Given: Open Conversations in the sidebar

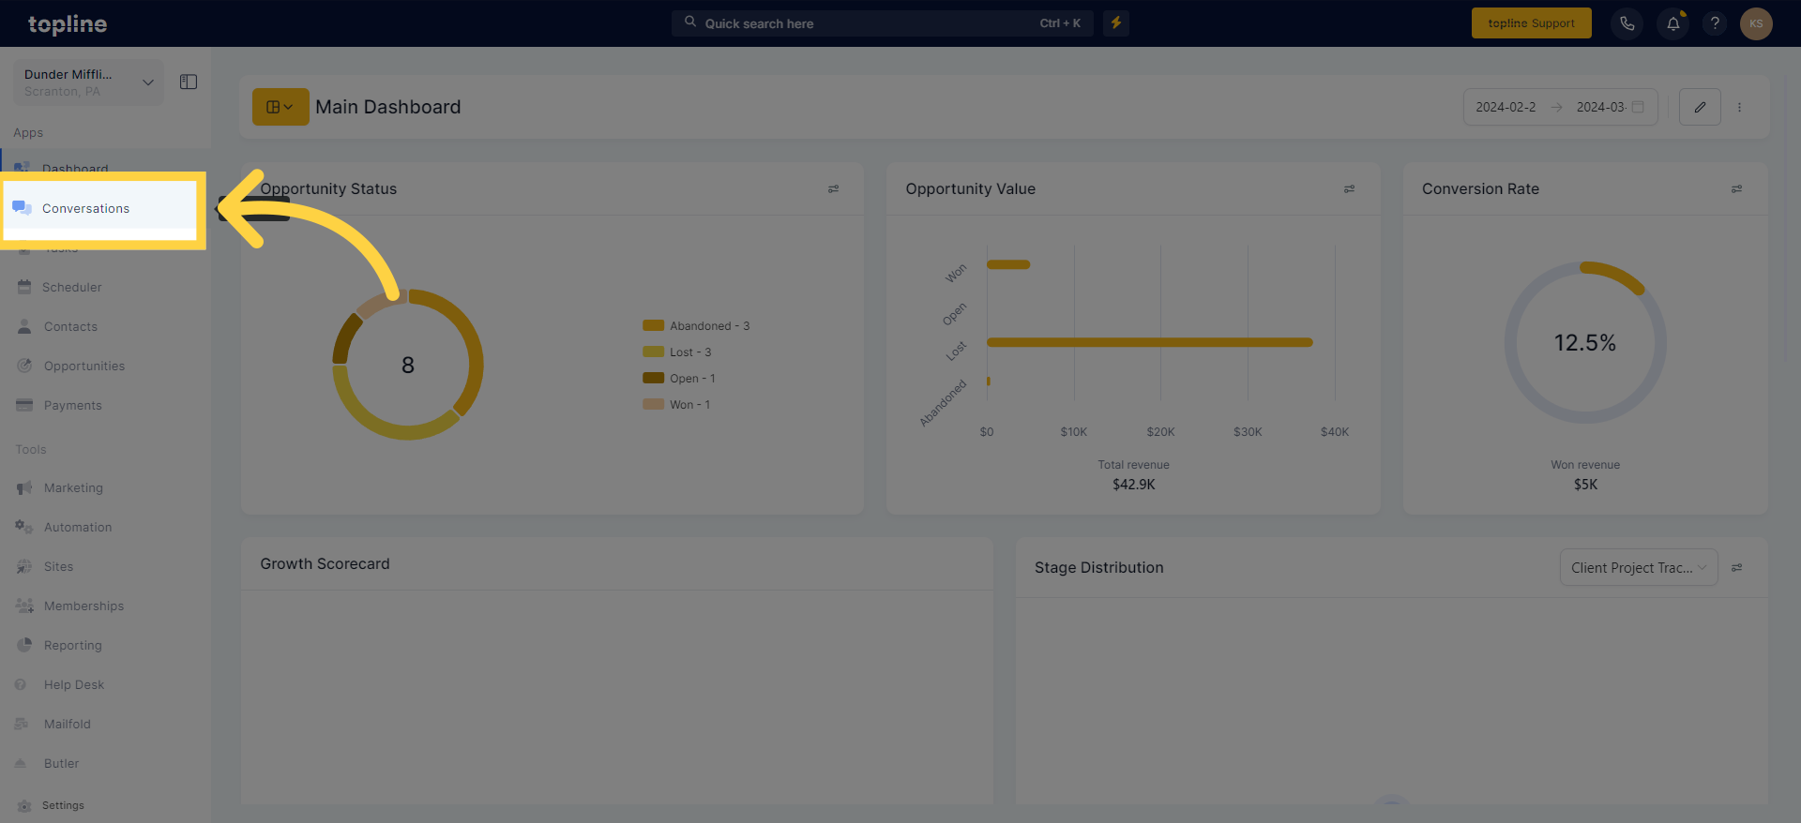Looking at the screenshot, I should (99, 208).
